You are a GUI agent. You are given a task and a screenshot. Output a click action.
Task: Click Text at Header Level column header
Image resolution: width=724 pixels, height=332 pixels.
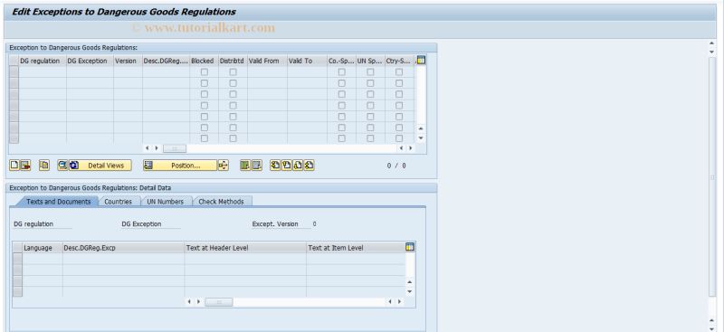pos(245,248)
